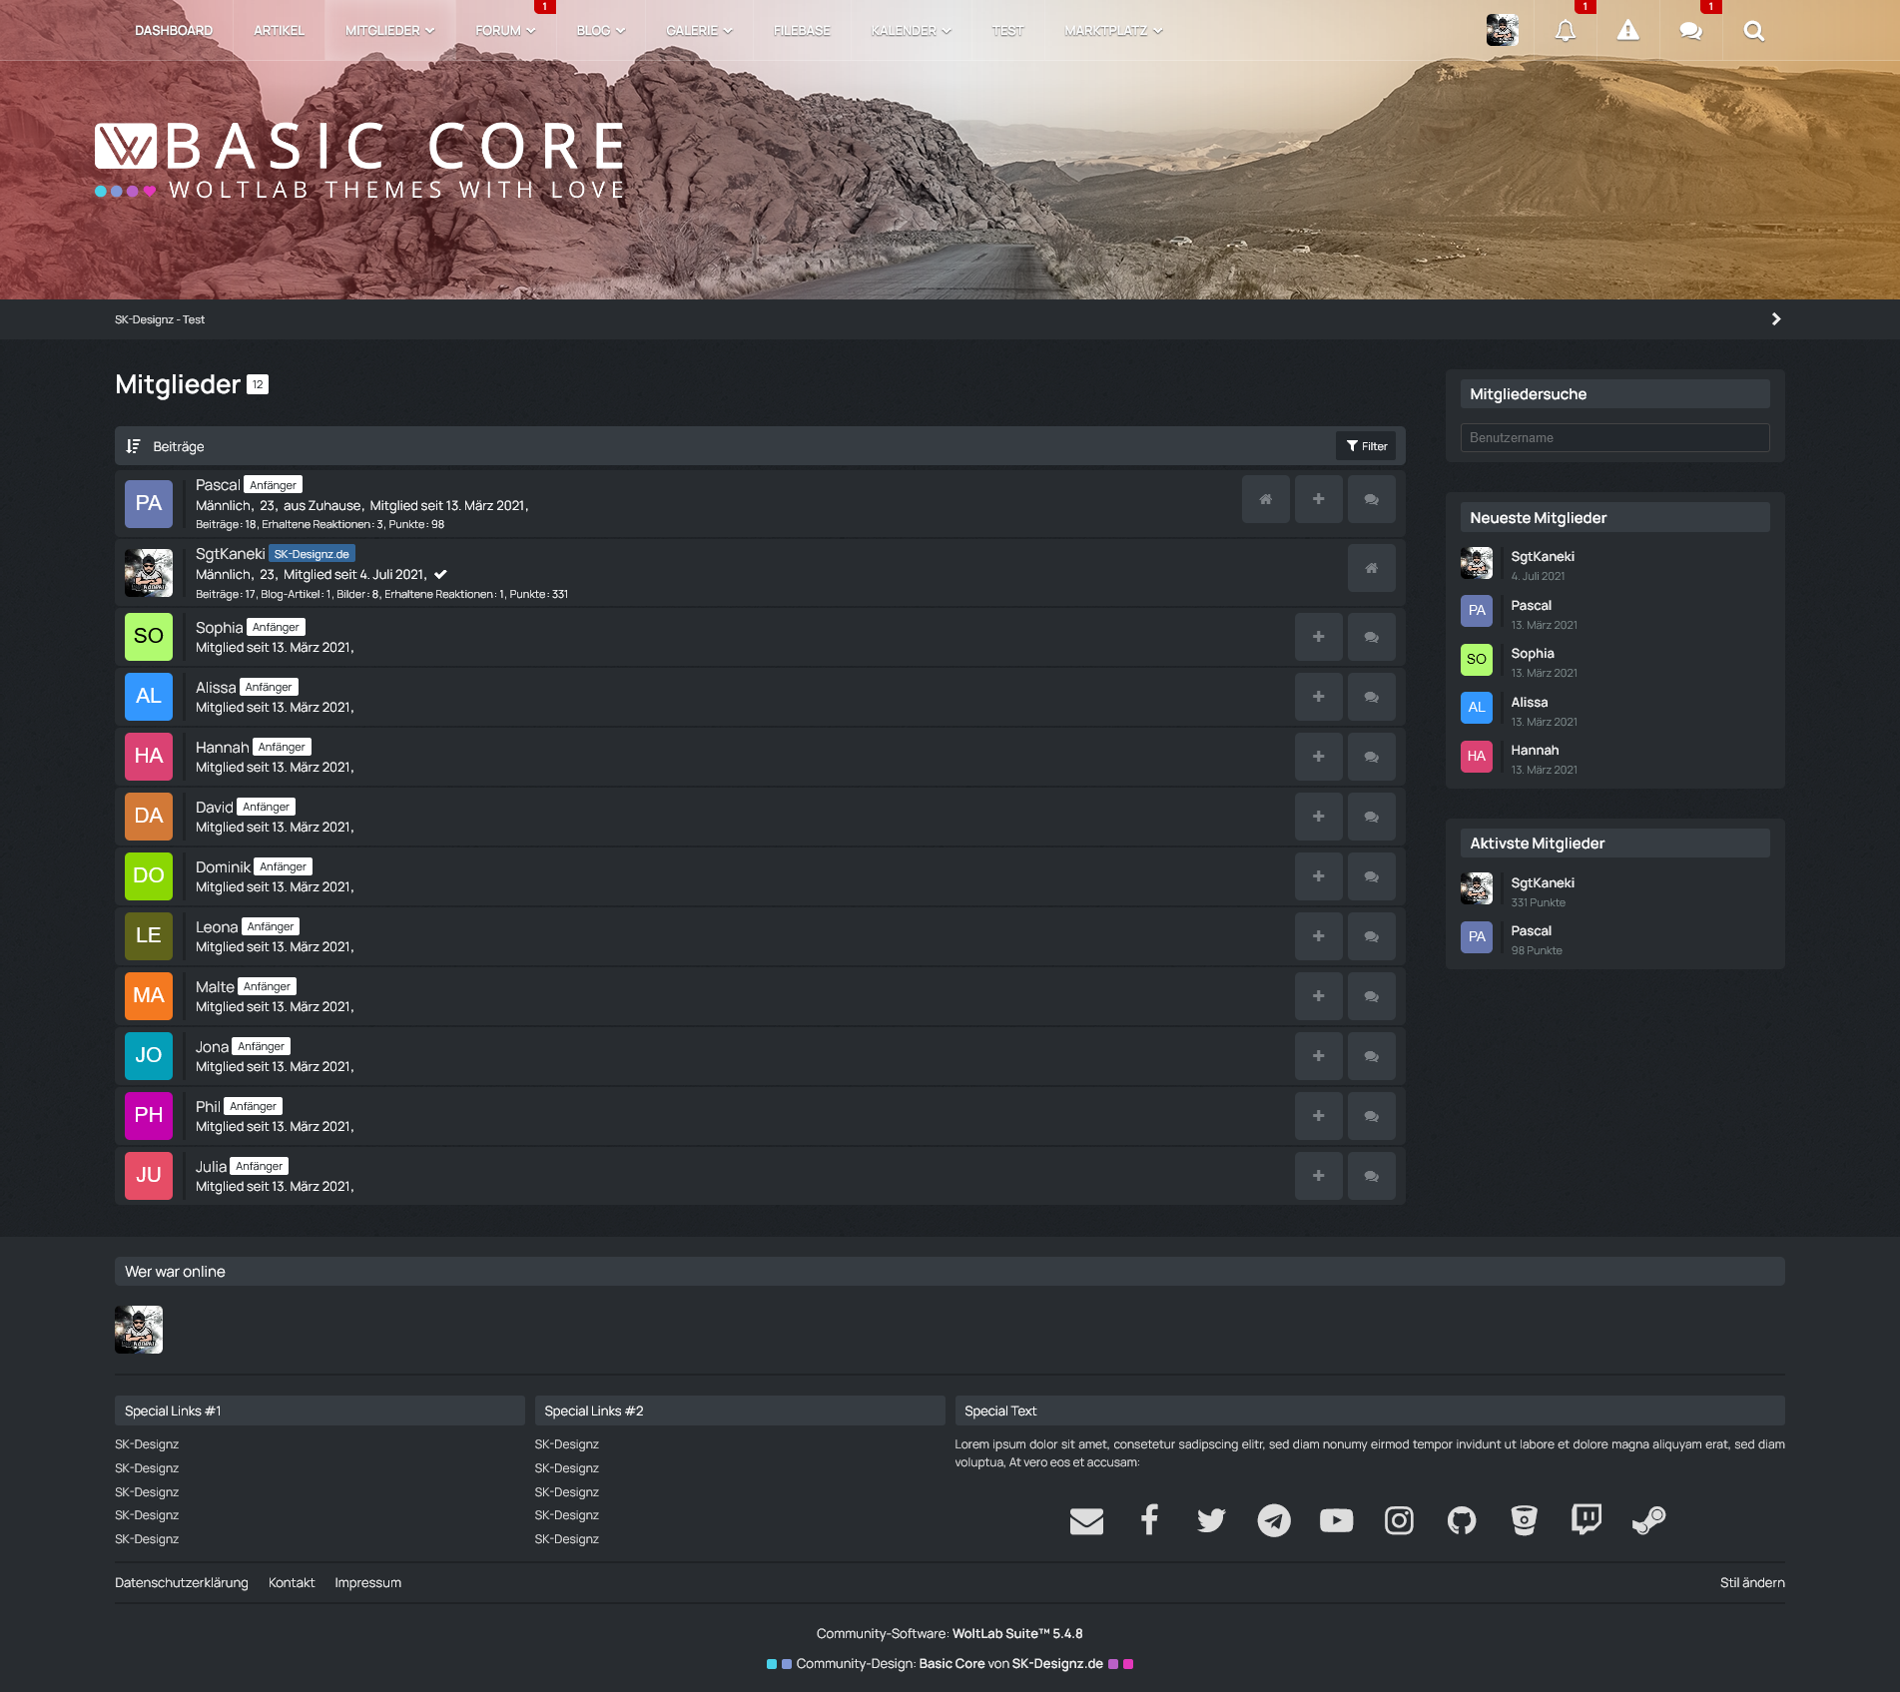The width and height of the screenshot is (1900, 1692).
Task: Expand the Mitglieder dropdown menu
Action: pyautogui.click(x=389, y=31)
